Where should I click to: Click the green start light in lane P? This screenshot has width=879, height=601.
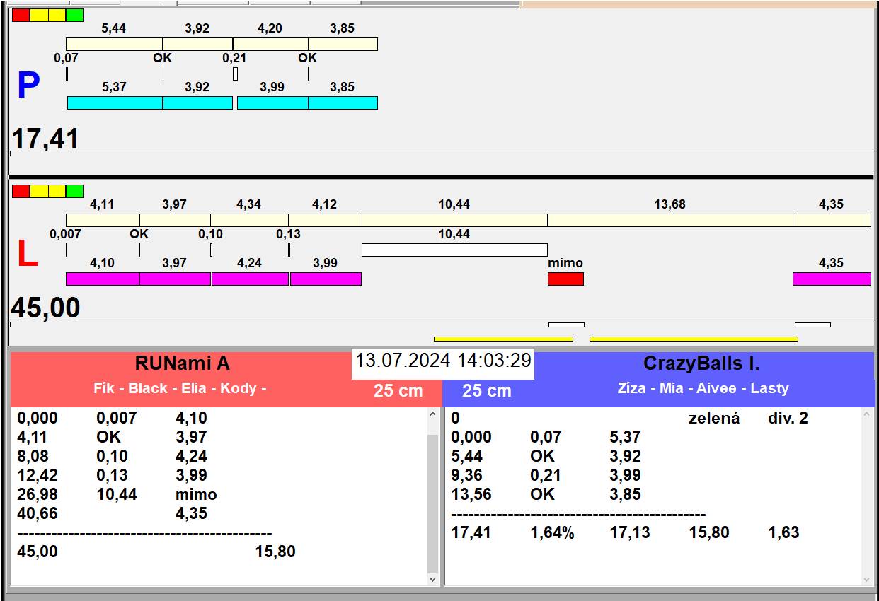click(74, 15)
